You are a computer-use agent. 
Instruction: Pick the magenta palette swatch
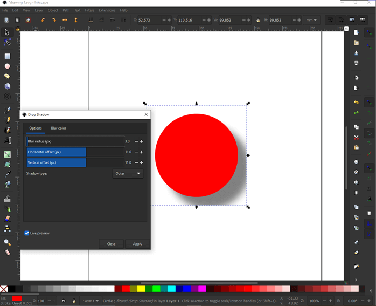[202, 289]
